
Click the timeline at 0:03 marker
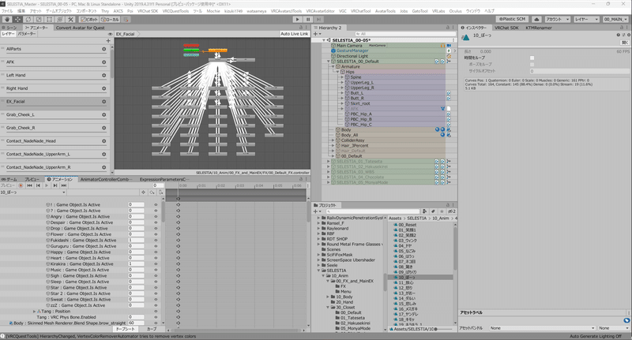pyautogui.click(x=240, y=185)
